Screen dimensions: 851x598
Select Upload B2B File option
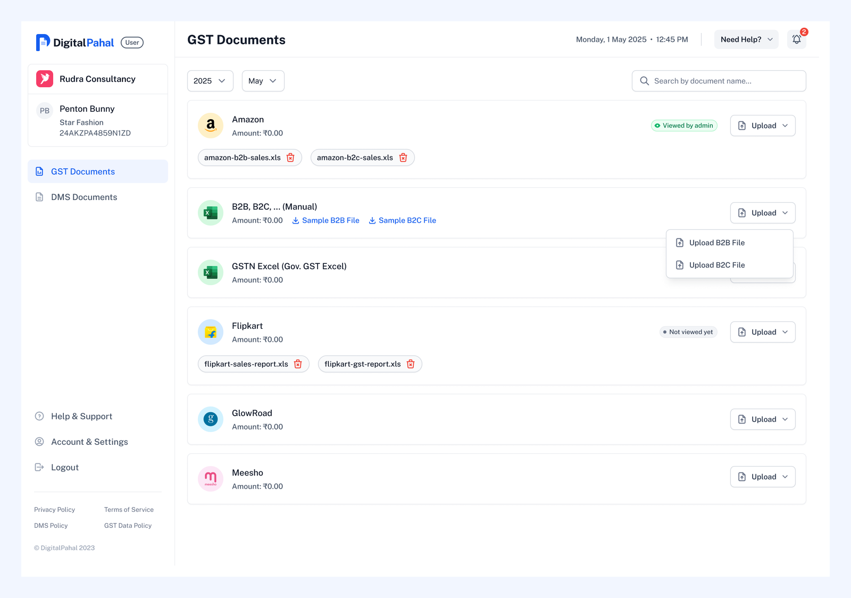716,243
